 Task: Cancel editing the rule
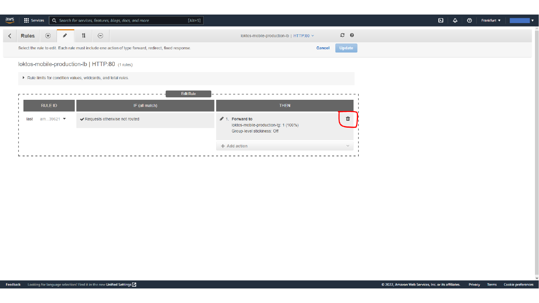coord(323,48)
